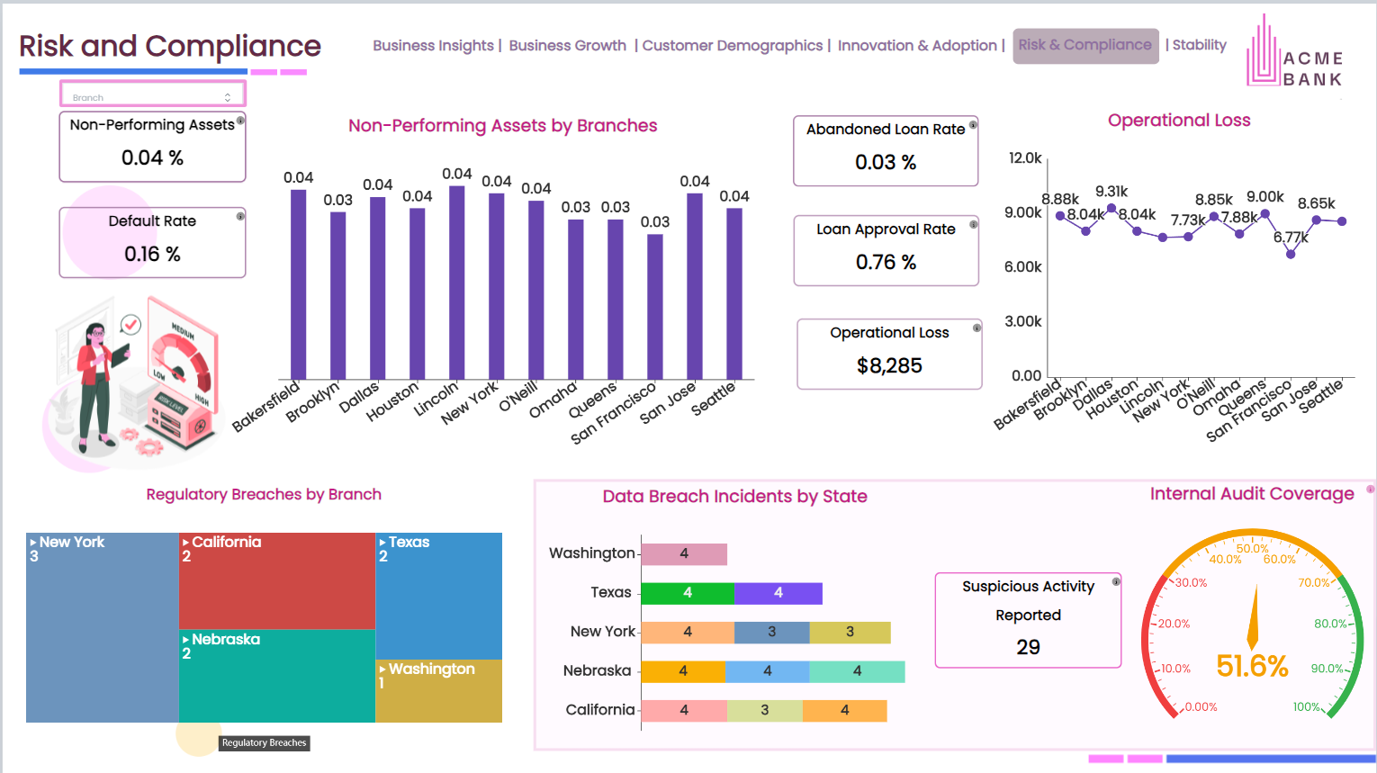Click California pale-green bar segment
Viewport: 1377px width, 773px height.
pyautogui.click(x=765, y=711)
